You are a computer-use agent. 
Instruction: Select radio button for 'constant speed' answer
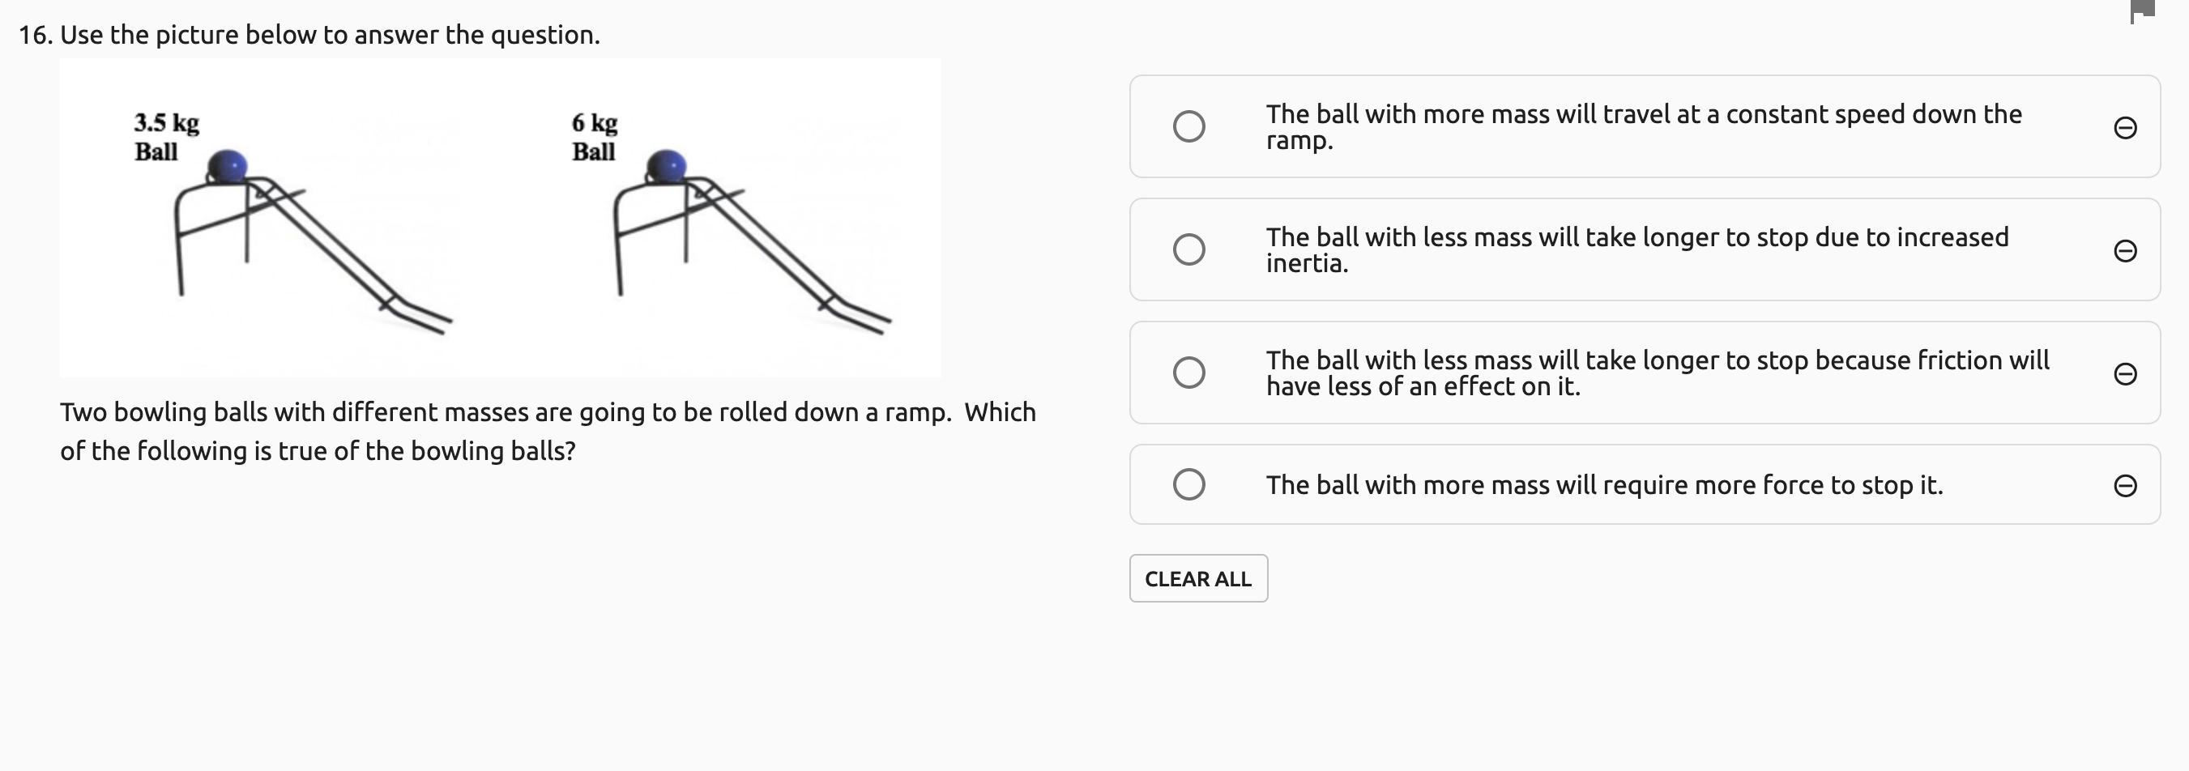1188,126
